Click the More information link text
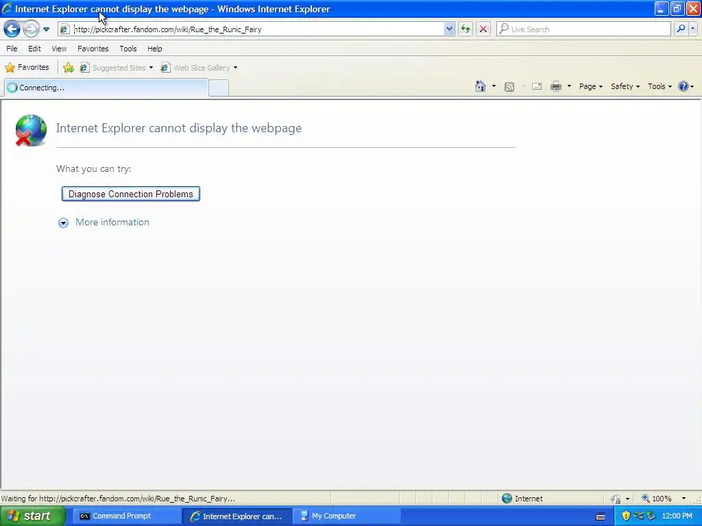Viewport: 702px width, 526px height. 112,223
